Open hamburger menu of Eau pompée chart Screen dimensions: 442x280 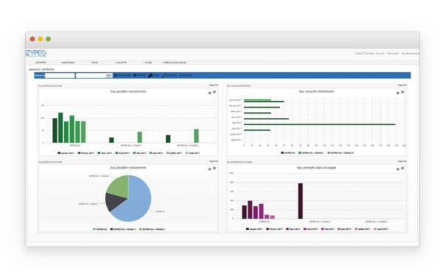402,168
